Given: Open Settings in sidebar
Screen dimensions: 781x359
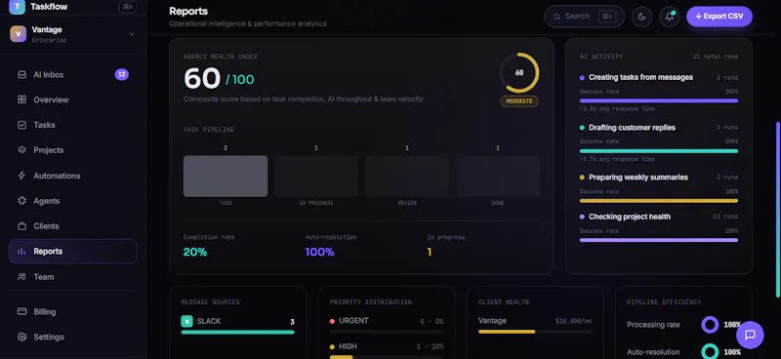Looking at the screenshot, I should point(72,338).
